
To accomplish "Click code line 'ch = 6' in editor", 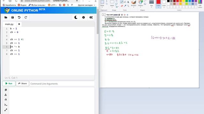I will coord(14,32).
